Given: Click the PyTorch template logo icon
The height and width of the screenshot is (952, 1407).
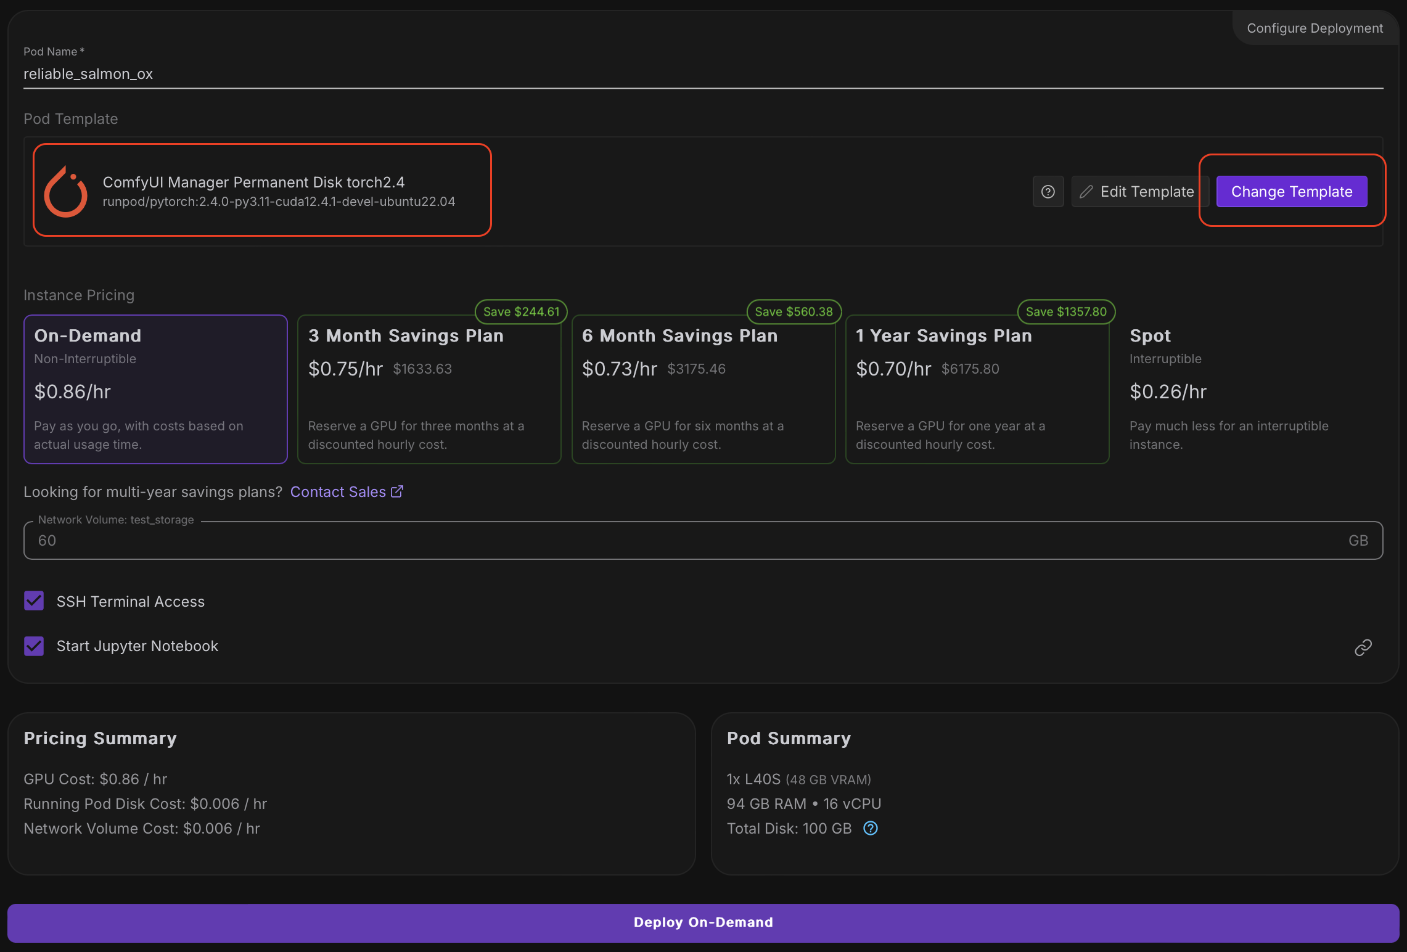Looking at the screenshot, I should (66, 191).
